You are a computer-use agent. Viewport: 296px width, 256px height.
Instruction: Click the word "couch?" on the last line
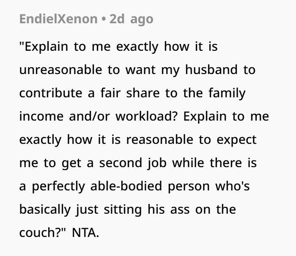(x=43, y=232)
